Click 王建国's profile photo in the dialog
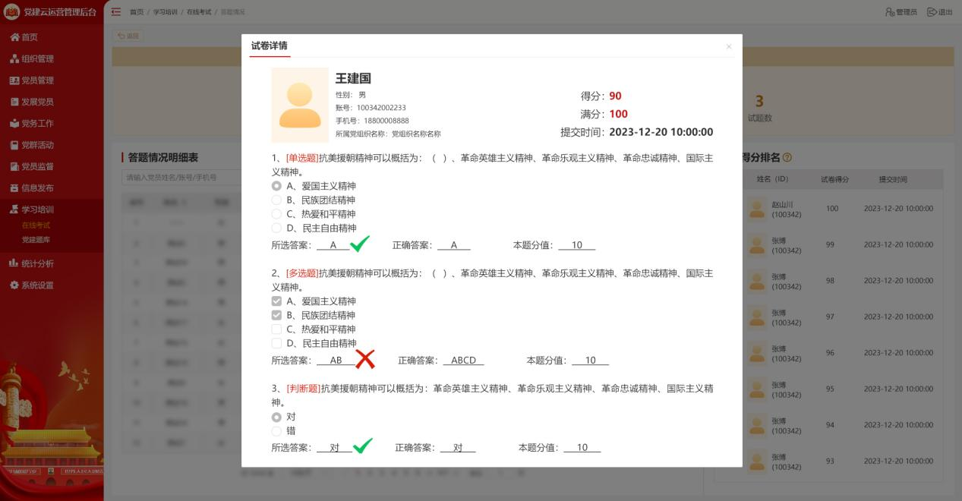 click(x=300, y=105)
